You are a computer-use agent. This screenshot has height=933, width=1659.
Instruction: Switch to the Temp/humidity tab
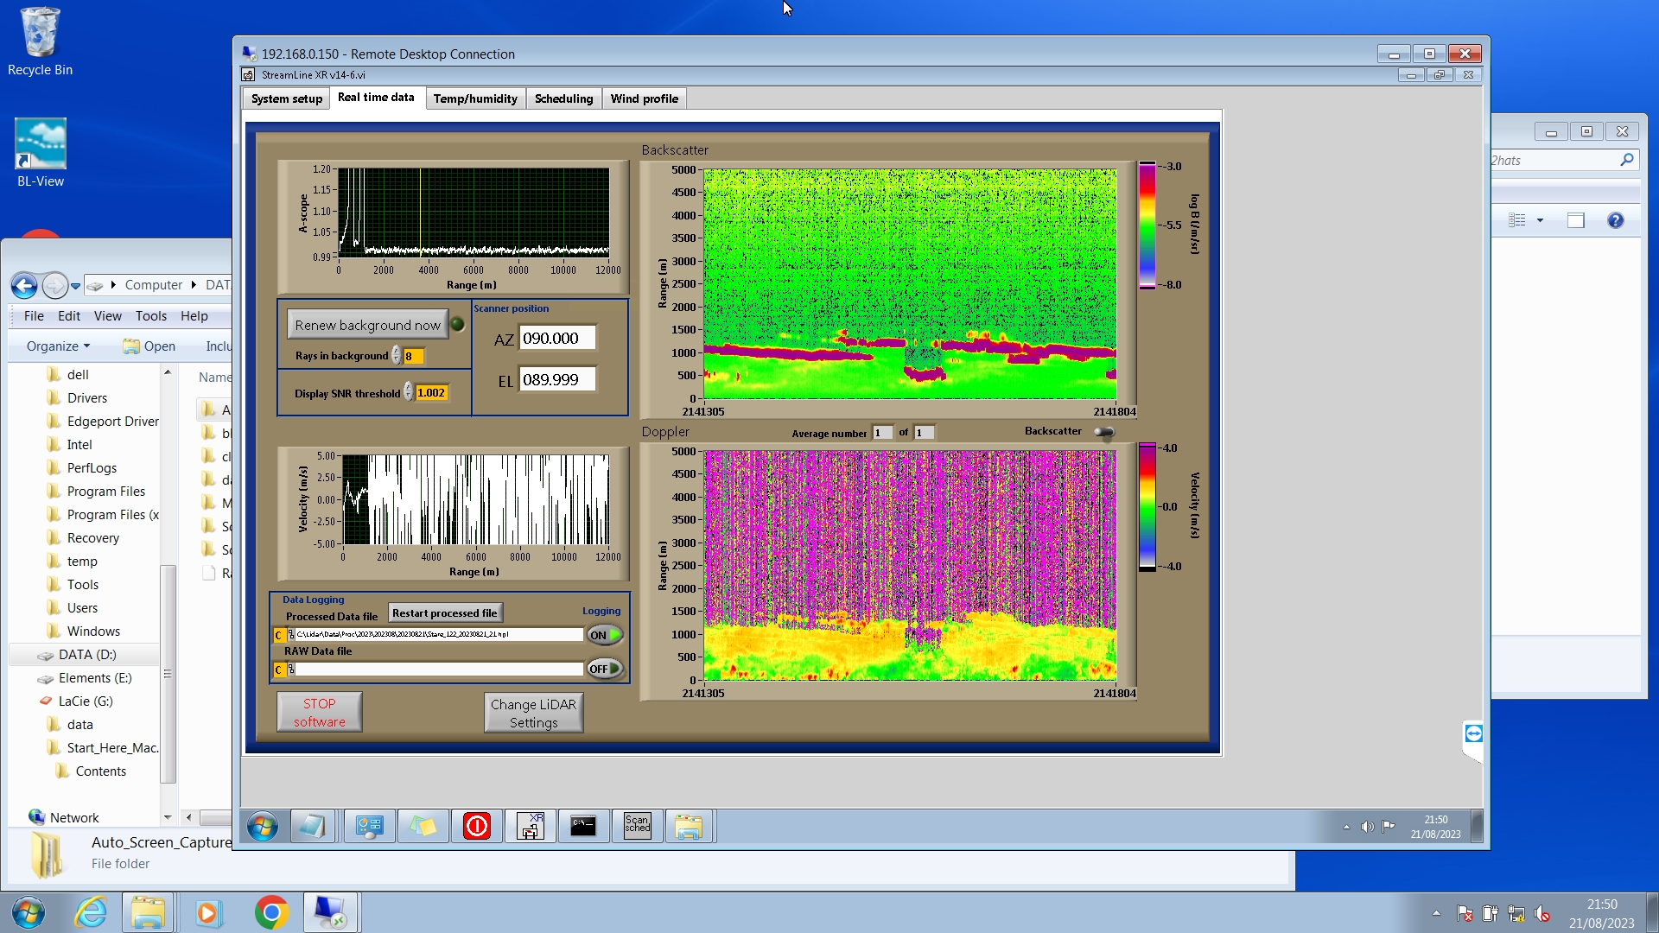tap(474, 98)
